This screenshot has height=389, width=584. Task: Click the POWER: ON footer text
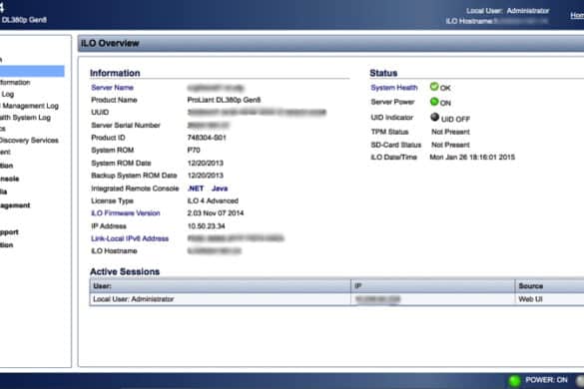click(x=546, y=380)
